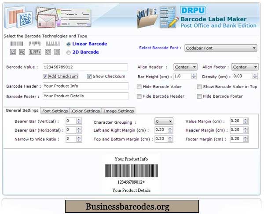Enable Hide Barcode Header checkbox

139,96
